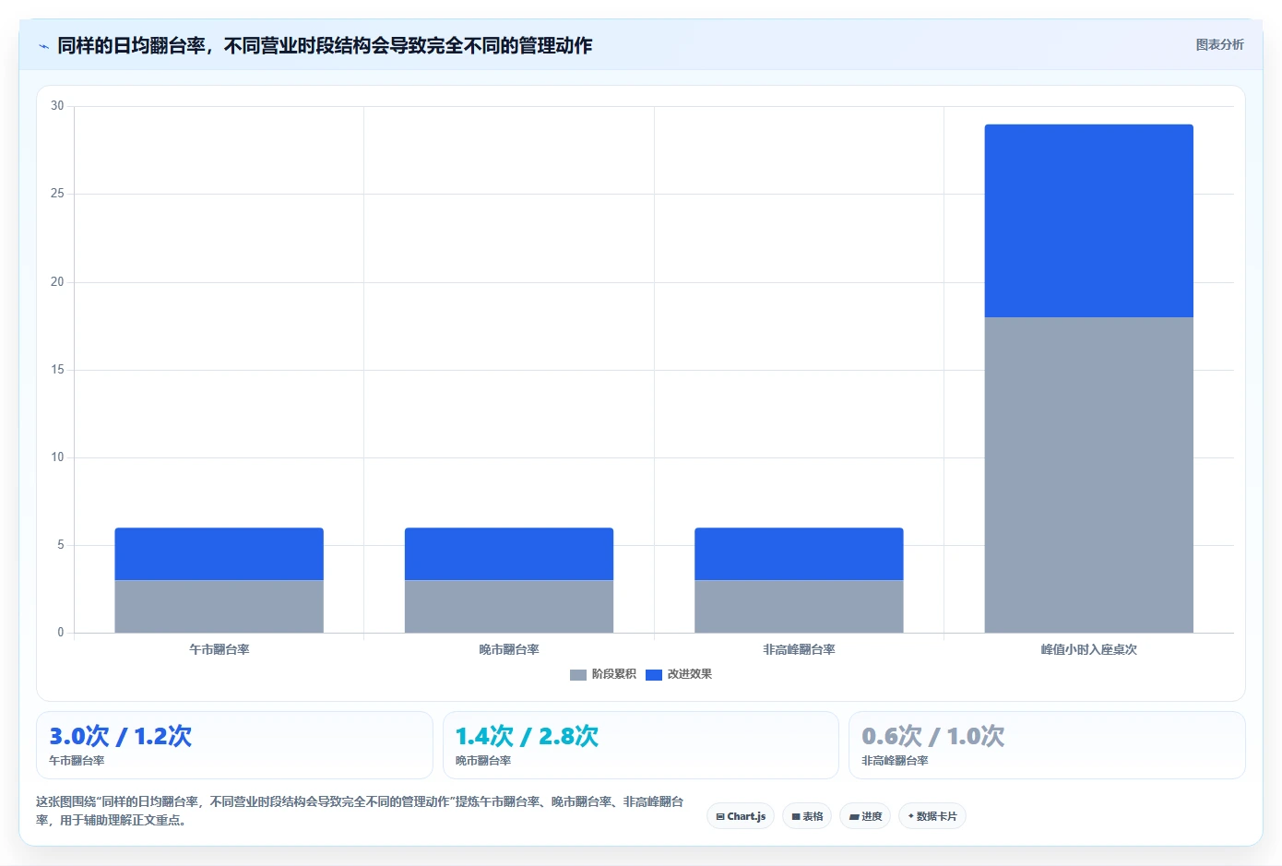Click the 表格 tag
Image resolution: width=1282 pixels, height=866 pixels.
coord(807,816)
